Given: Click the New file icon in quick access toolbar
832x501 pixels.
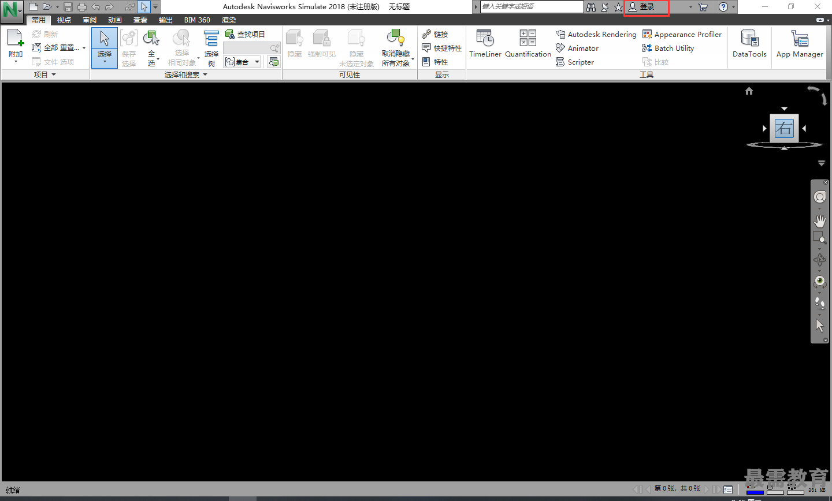Looking at the screenshot, I should (34, 7).
